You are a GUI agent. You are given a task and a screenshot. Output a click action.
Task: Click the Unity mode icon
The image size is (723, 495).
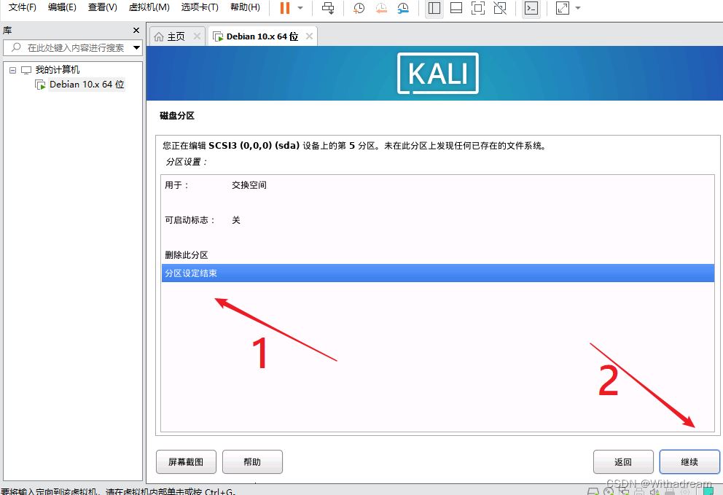500,8
